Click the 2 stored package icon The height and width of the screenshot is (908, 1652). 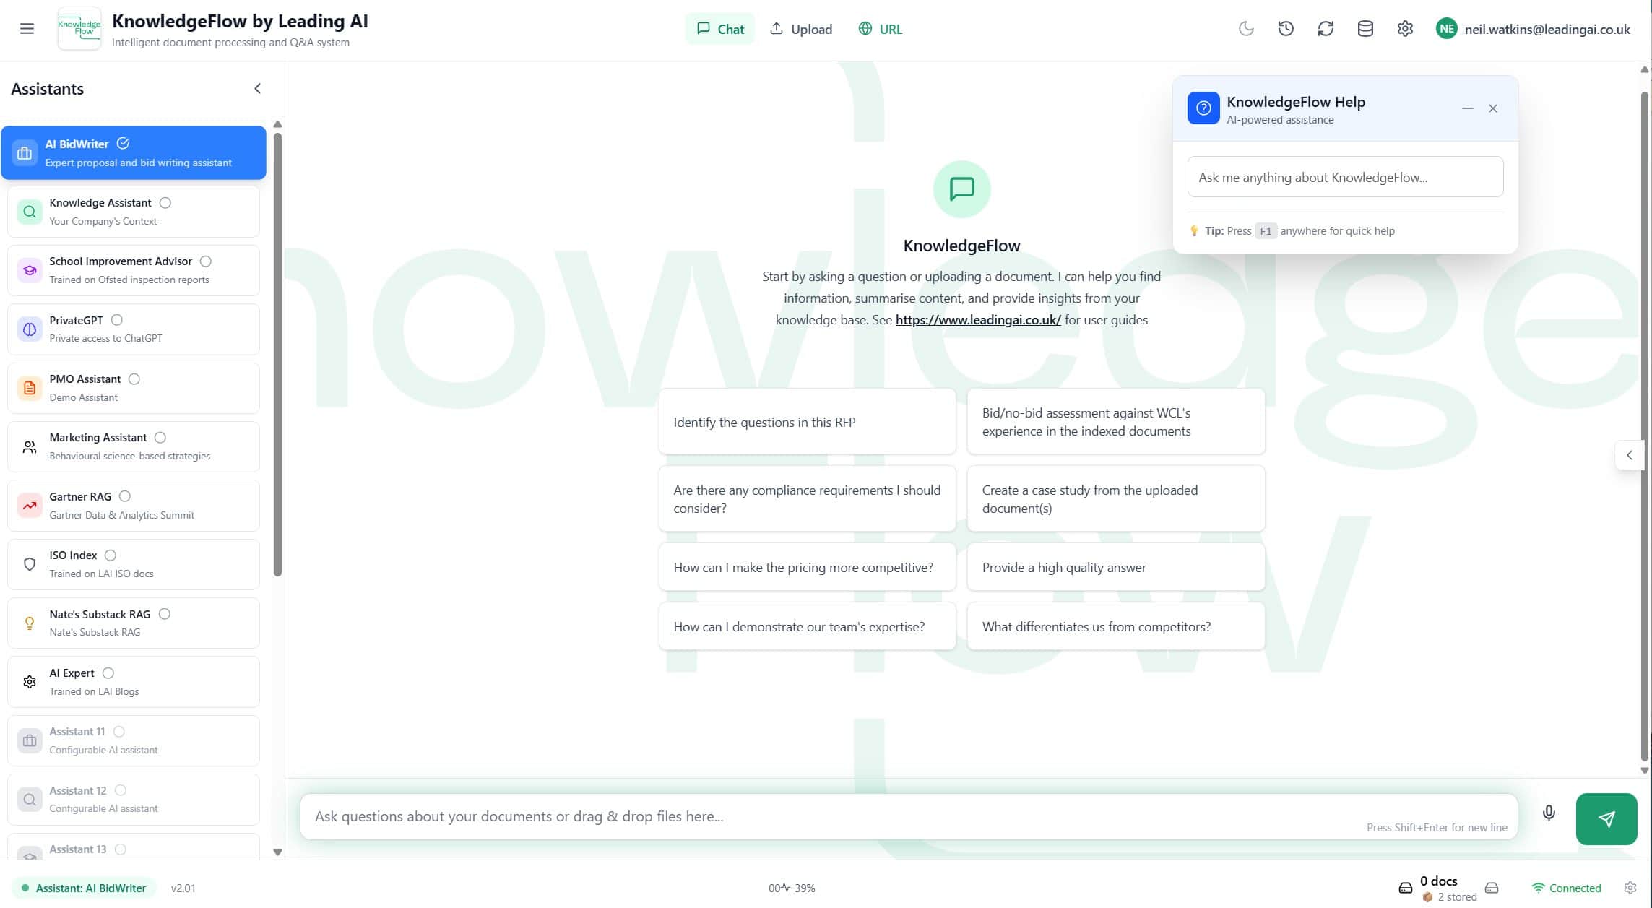(x=1427, y=897)
